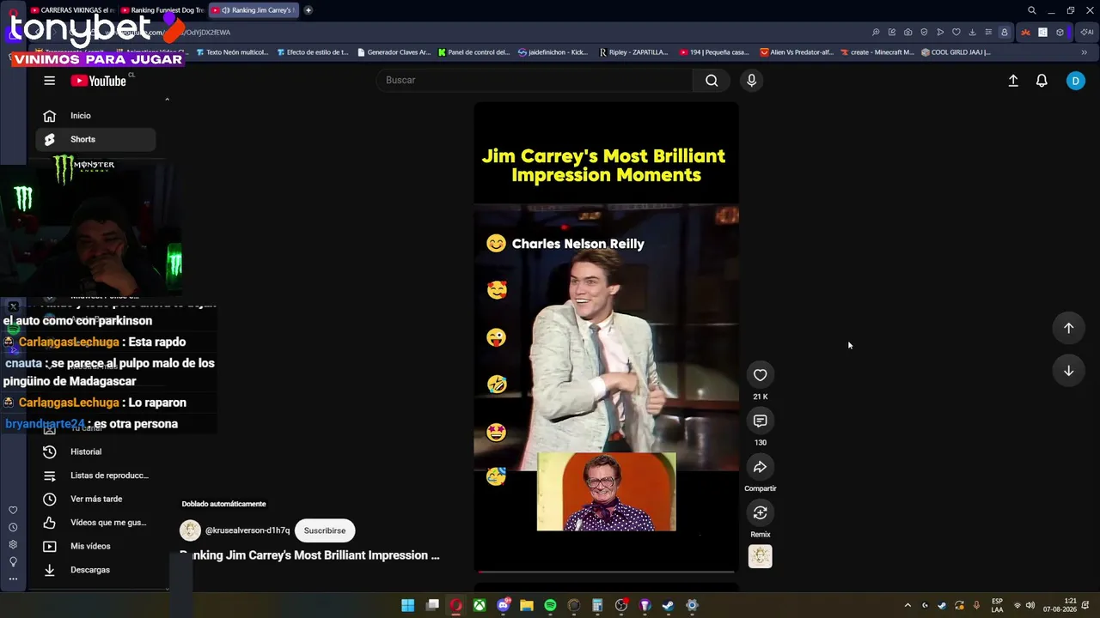Image resolution: width=1100 pixels, height=618 pixels.
Task: Open the Panel de control bookmark
Action: click(x=474, y=52)
